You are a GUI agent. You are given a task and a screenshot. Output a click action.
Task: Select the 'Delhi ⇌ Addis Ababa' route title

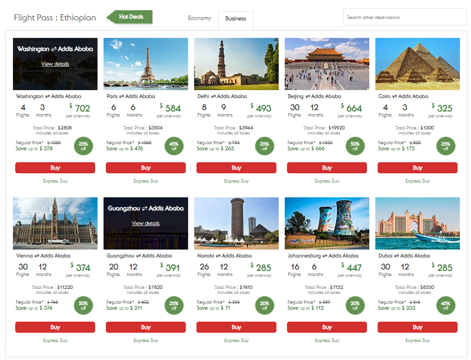[222, 97]
